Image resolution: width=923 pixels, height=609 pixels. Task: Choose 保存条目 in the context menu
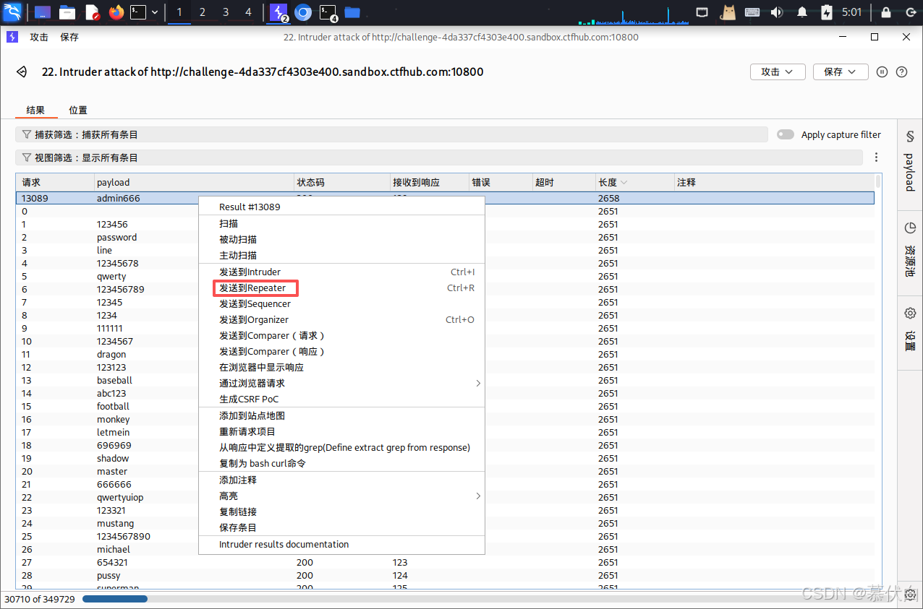pos(341,527)
